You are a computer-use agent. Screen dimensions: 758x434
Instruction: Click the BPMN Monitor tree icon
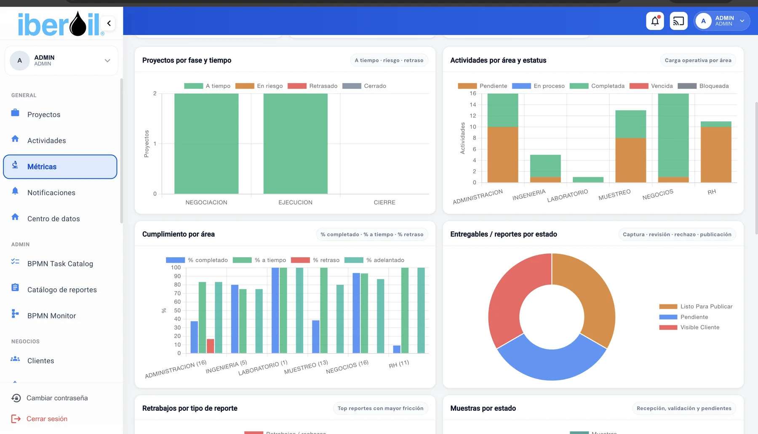pyautogui.click(x=15, y=314)
